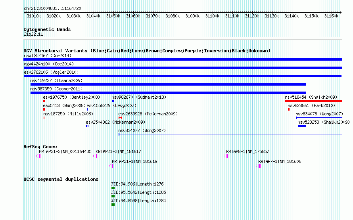Click the %ID:94.8598|Length:1284 label
The width and height of the screenshot is (353, 220).
click(x=138, y=201)
